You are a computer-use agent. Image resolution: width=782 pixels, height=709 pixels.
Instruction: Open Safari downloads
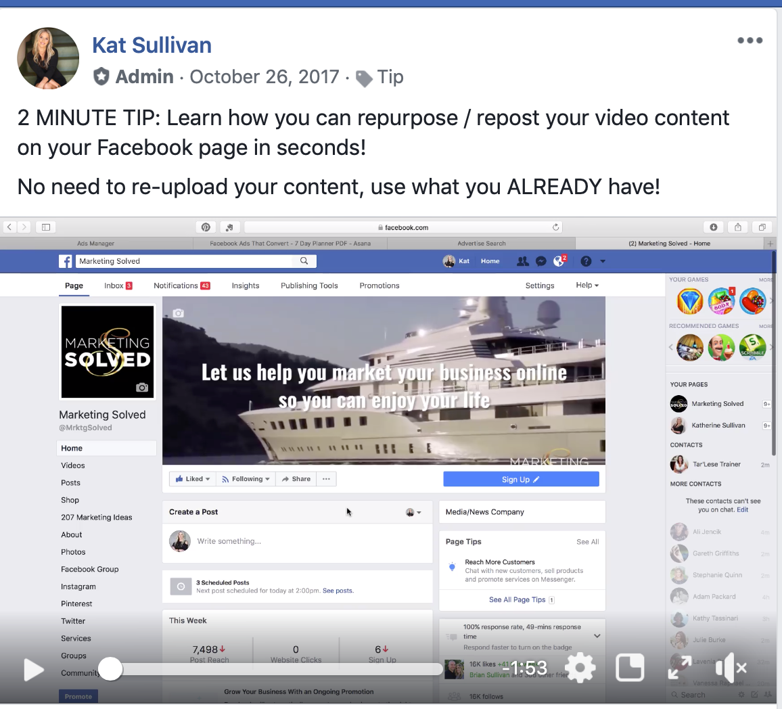click(714, 227)
